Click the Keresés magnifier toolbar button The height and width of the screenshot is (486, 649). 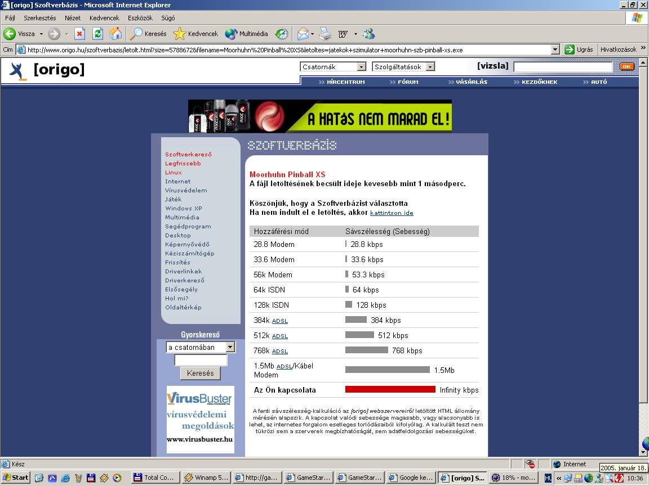(x=148, y=34)
